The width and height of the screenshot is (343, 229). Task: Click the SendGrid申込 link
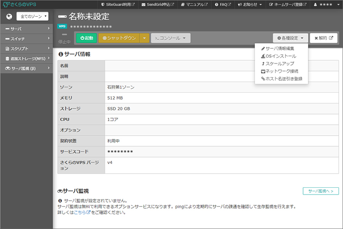click(158, 5)
